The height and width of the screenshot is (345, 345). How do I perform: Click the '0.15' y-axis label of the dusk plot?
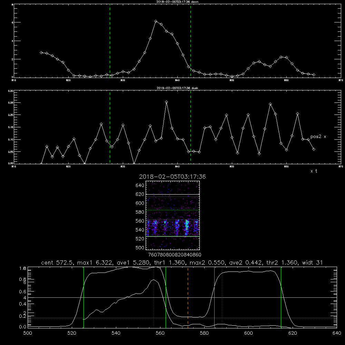[11, 127]
